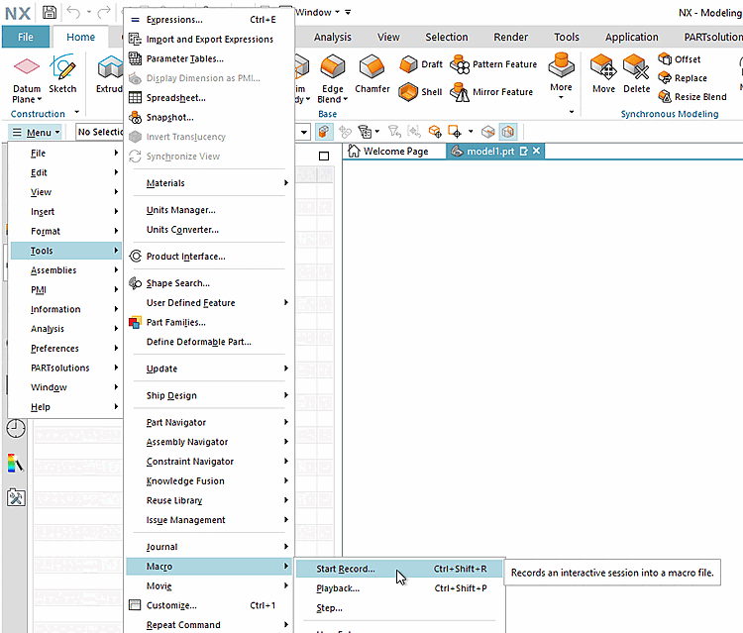The image size is (743, 633).
Task: Open the Menu dropdown button
Action: [36, 132]
